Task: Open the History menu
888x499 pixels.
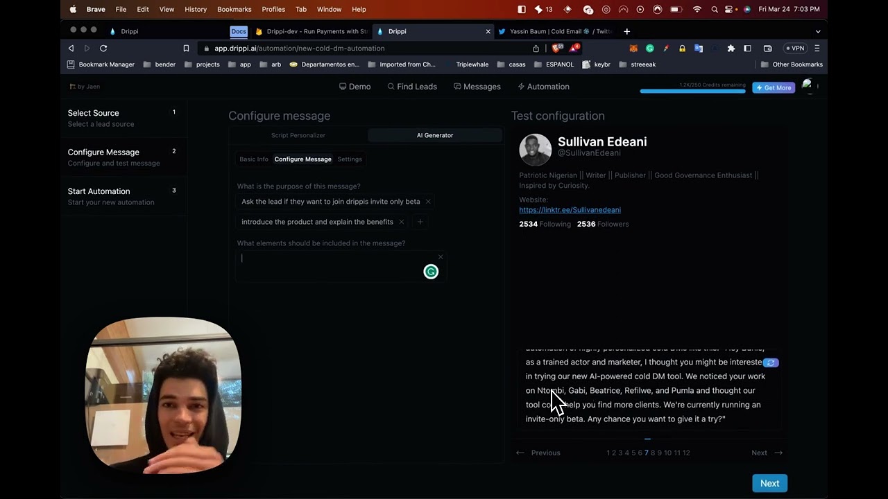Action: 196,9
